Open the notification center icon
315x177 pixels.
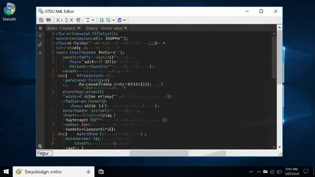(306, 171)
